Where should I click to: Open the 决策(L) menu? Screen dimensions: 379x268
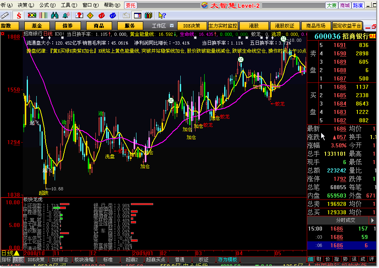tap(26, 5)
